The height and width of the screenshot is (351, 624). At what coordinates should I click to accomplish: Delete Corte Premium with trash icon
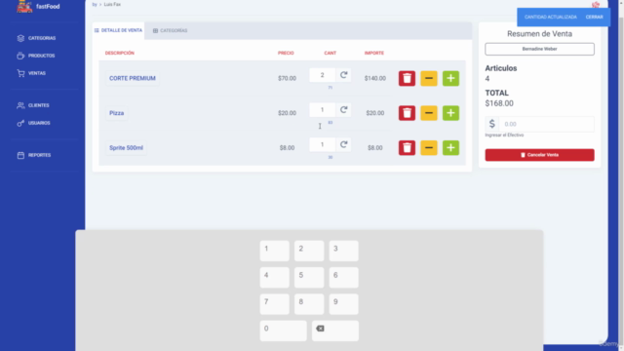(x=407, y=78)
